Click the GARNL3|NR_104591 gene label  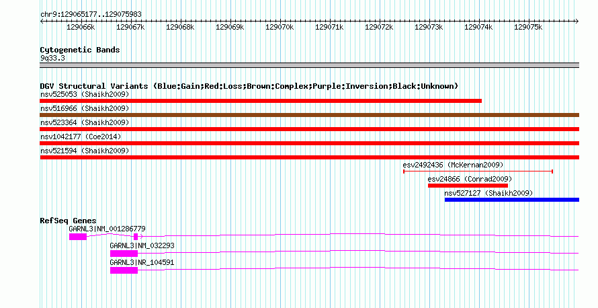pyautogui.click(x=142, y=262)
